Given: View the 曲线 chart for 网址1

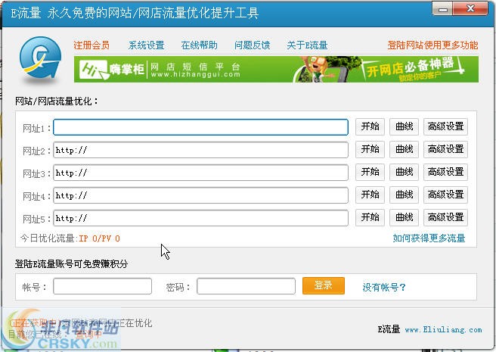Looking at the screenshot, I should coord(404,126).
